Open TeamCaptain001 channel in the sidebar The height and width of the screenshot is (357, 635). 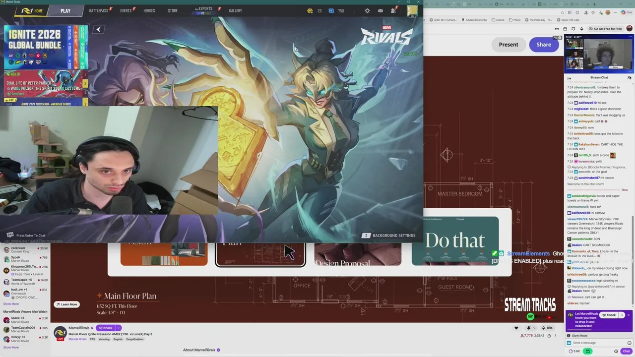[x=26, y=329]
